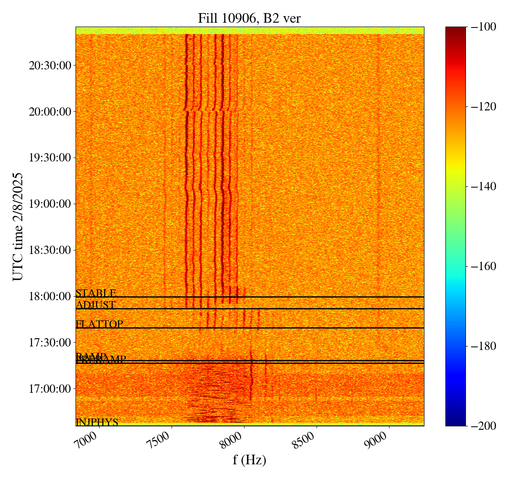The width and height of the screenshot is (524, 480).
Task: Select the STABLE beam mode label
Action: 96,293
